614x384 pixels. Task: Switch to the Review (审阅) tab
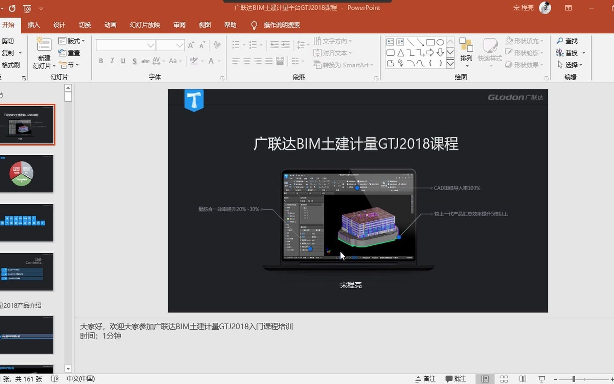179,25
